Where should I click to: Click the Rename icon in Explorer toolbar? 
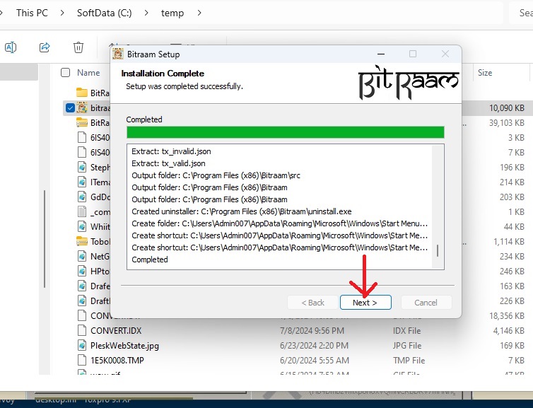point(11,47)
